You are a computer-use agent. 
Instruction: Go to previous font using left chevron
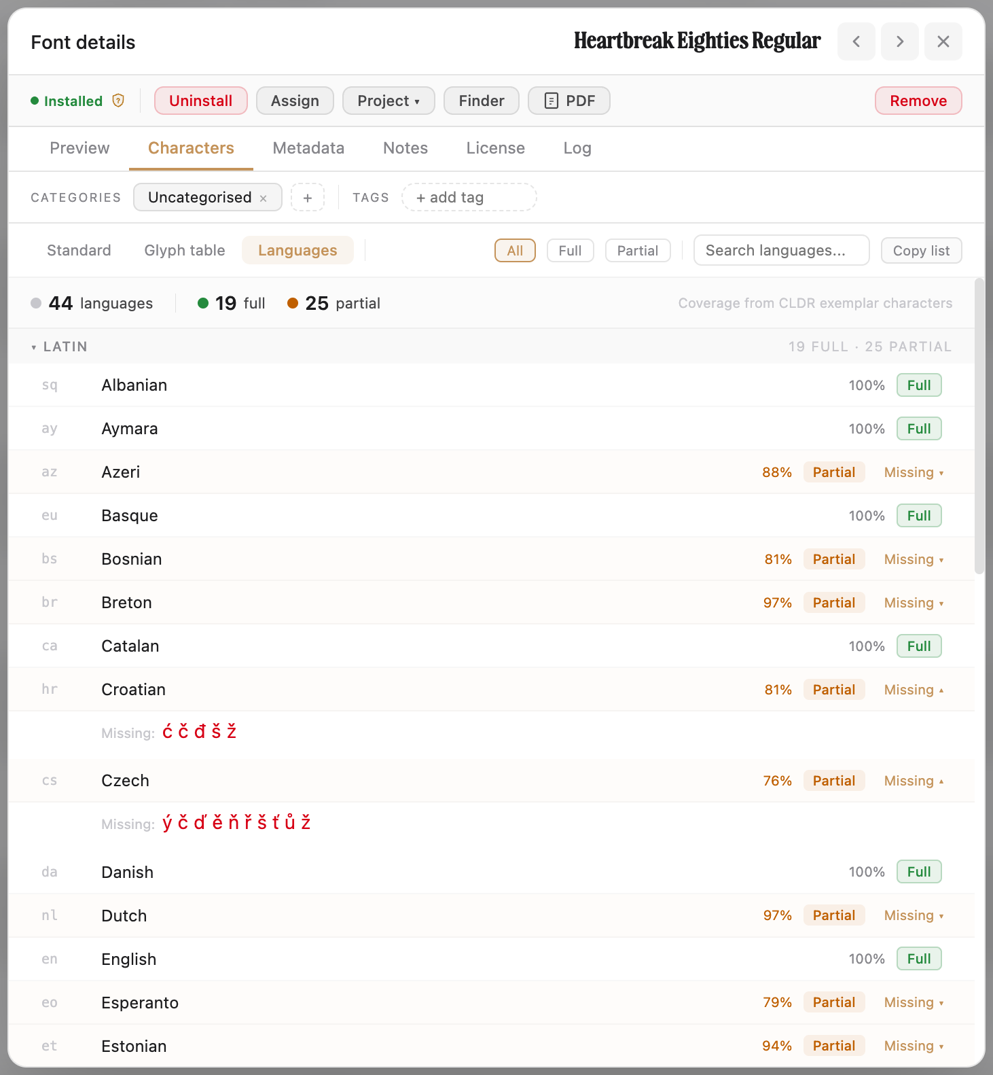856,41
